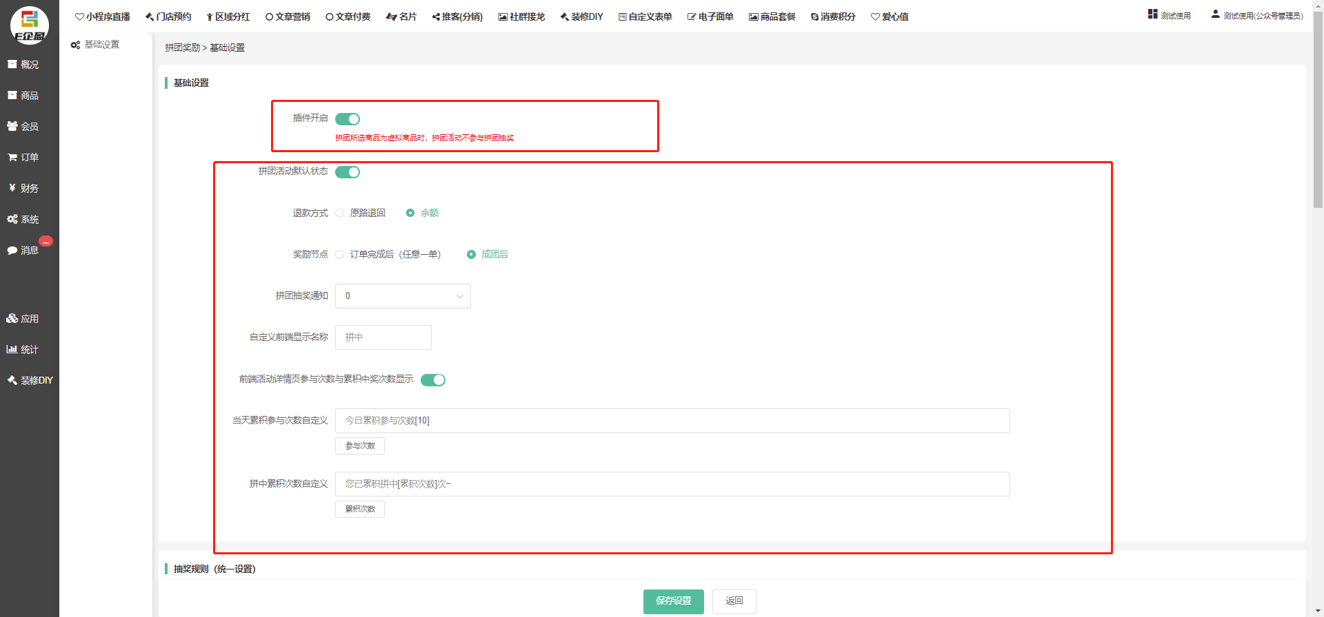Toggle the 拼团活动默认状态 switch
The width and height of the screenshot is (1324, 617).
[348, 172]
